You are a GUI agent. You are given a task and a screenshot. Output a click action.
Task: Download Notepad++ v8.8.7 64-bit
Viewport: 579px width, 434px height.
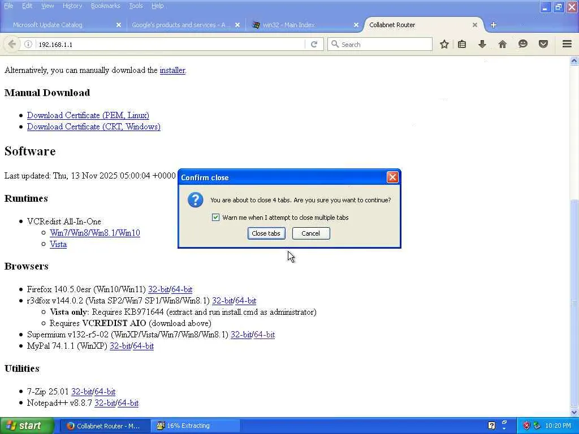[x=128, y=403]
